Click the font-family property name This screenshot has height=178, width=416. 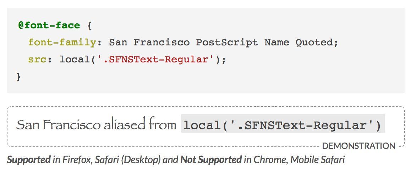tap(62, 43)
